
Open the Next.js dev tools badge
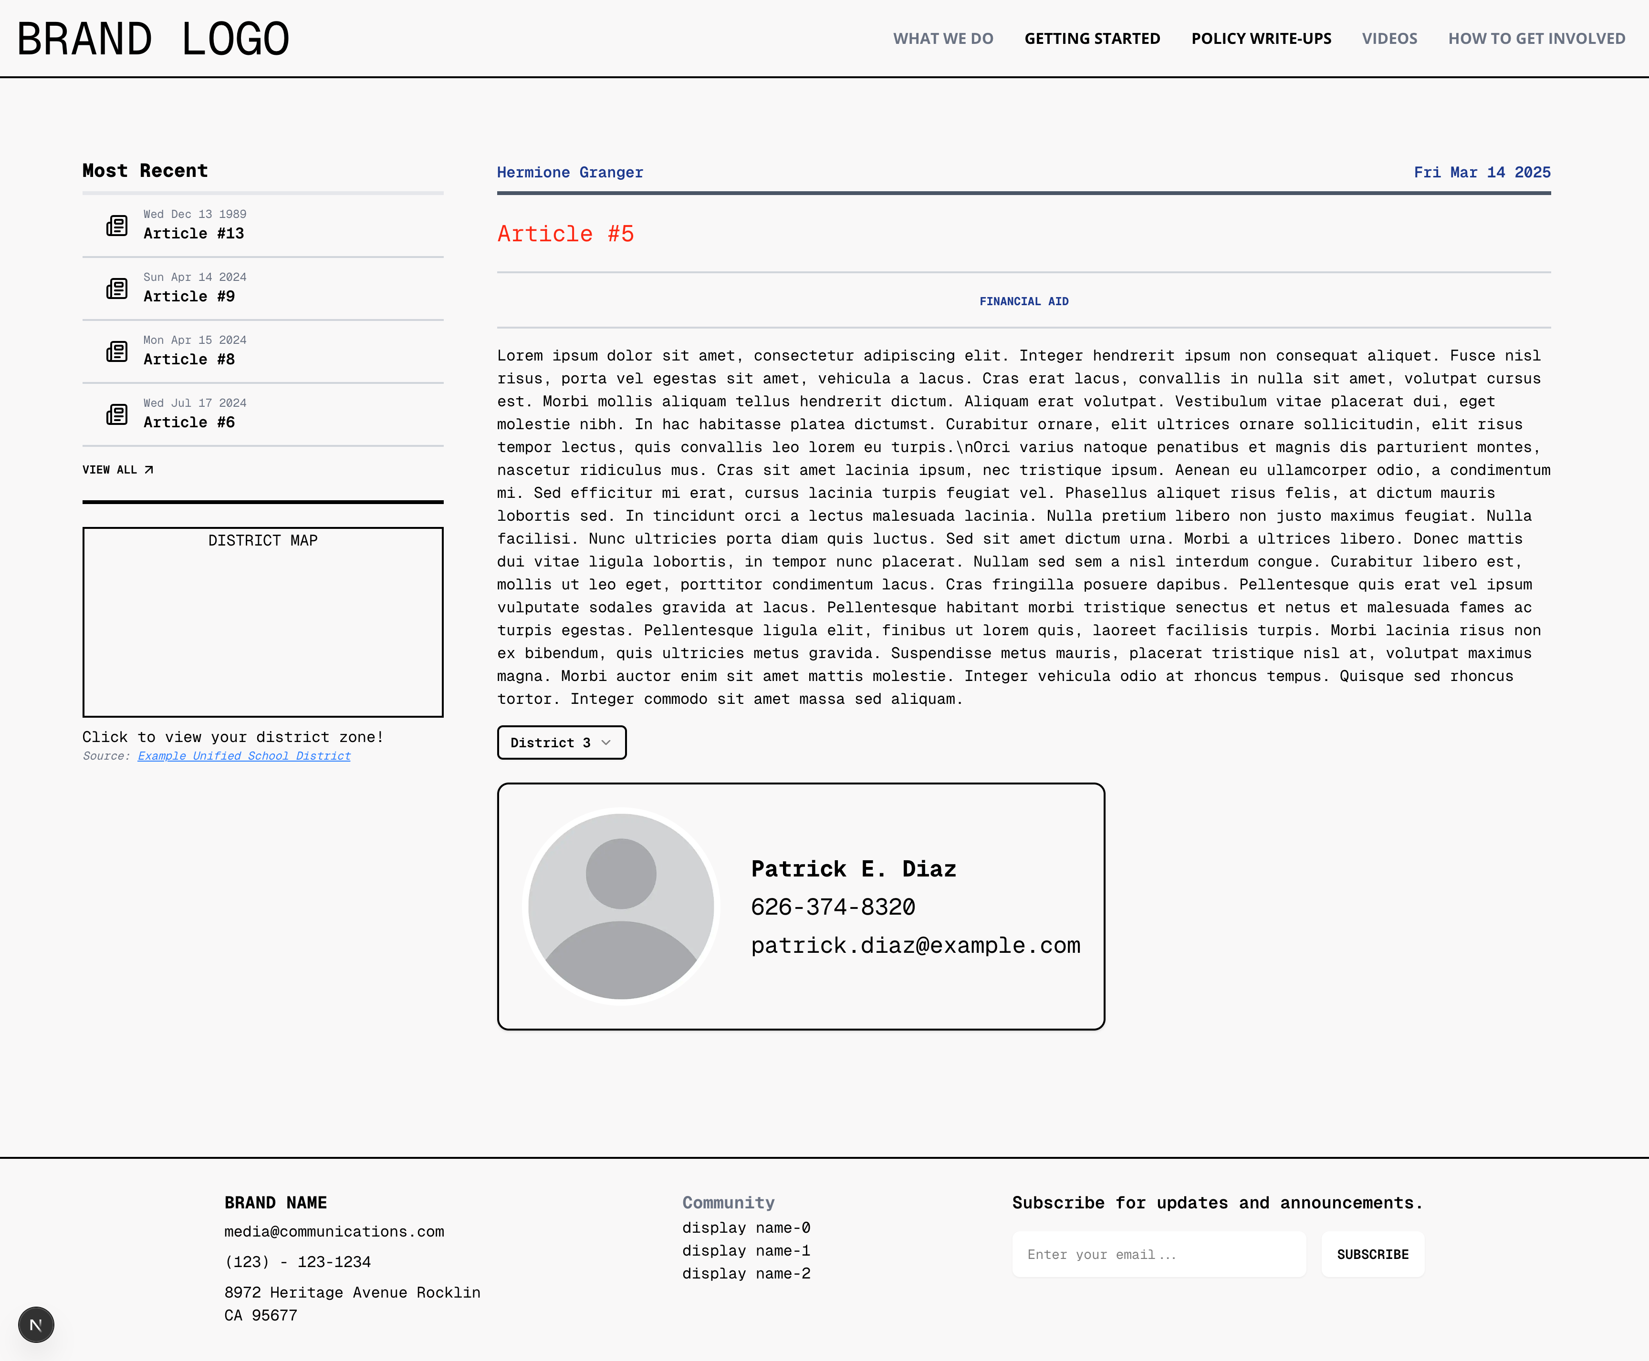[x=36, y=1324]
